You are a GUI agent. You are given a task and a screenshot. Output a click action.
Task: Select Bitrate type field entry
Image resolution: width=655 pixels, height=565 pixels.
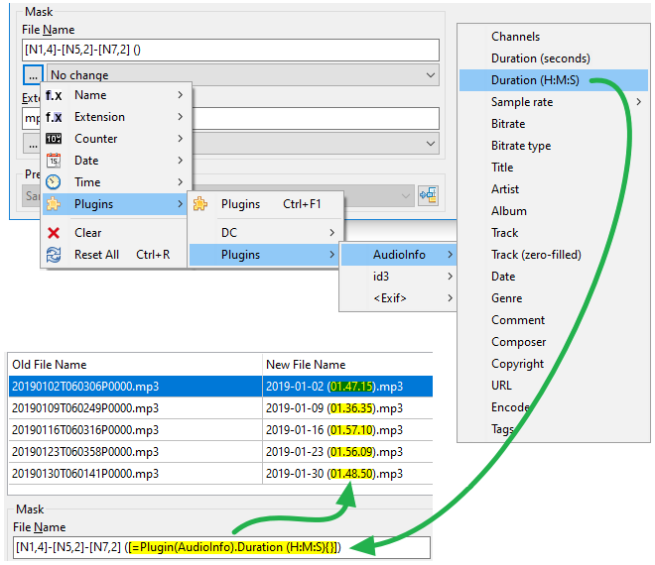pyautogui.click(x=521, y=146)
